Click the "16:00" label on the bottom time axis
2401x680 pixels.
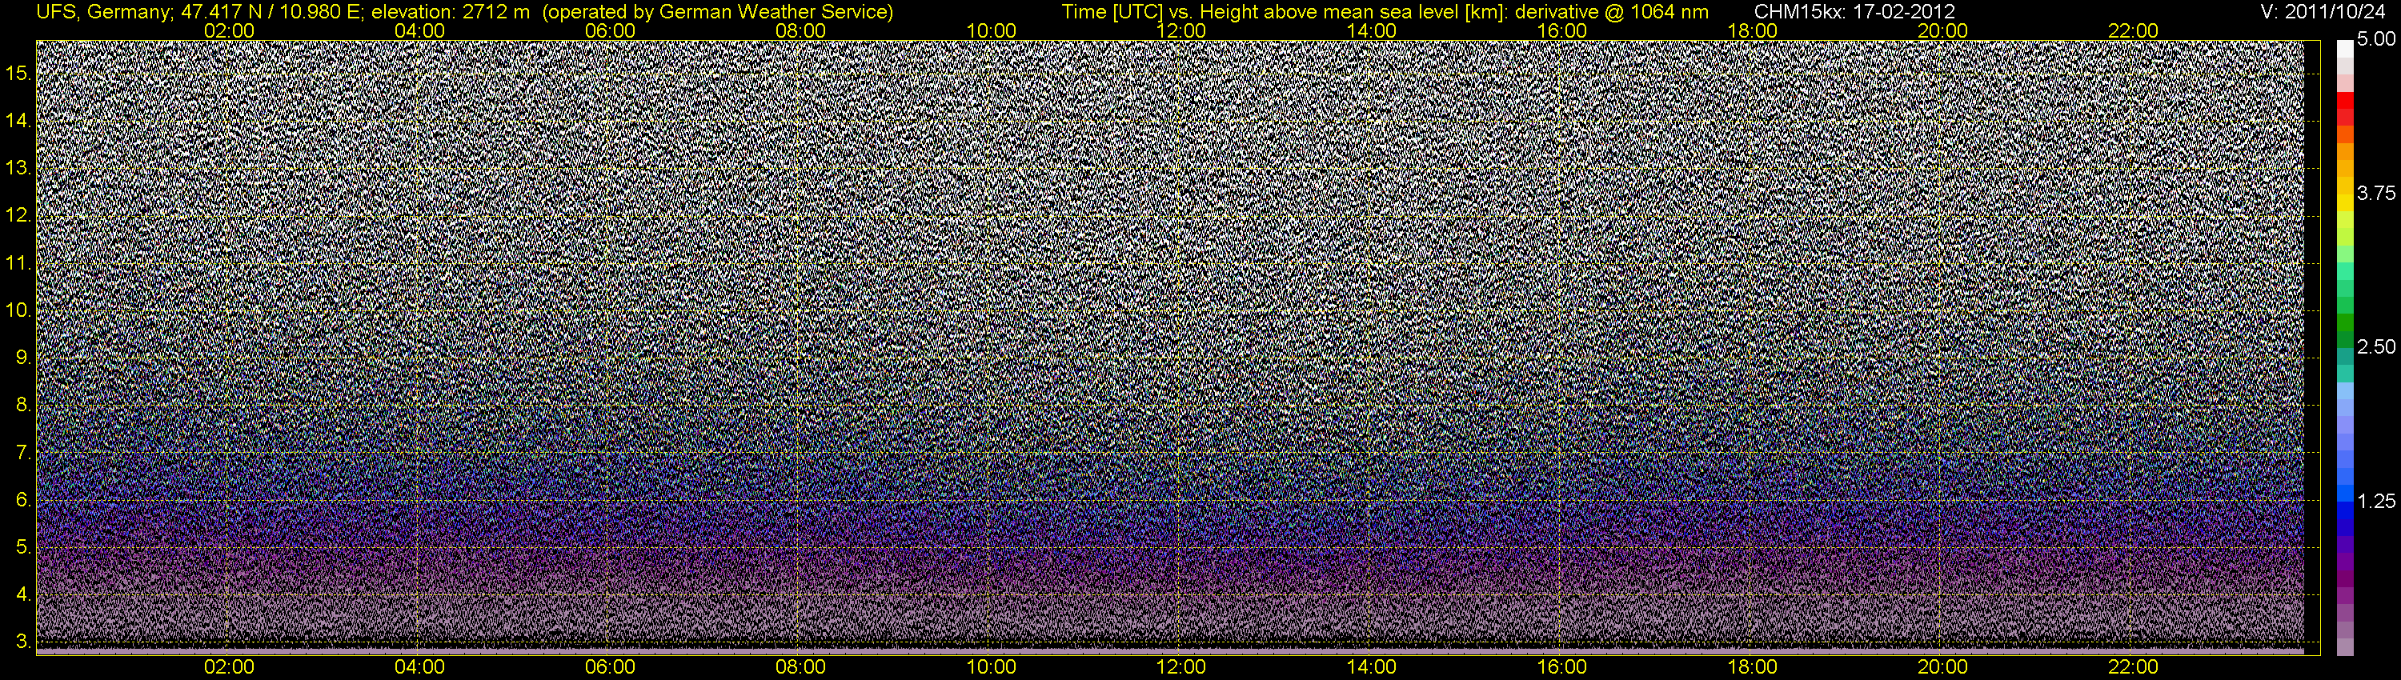click(1562, 667)
